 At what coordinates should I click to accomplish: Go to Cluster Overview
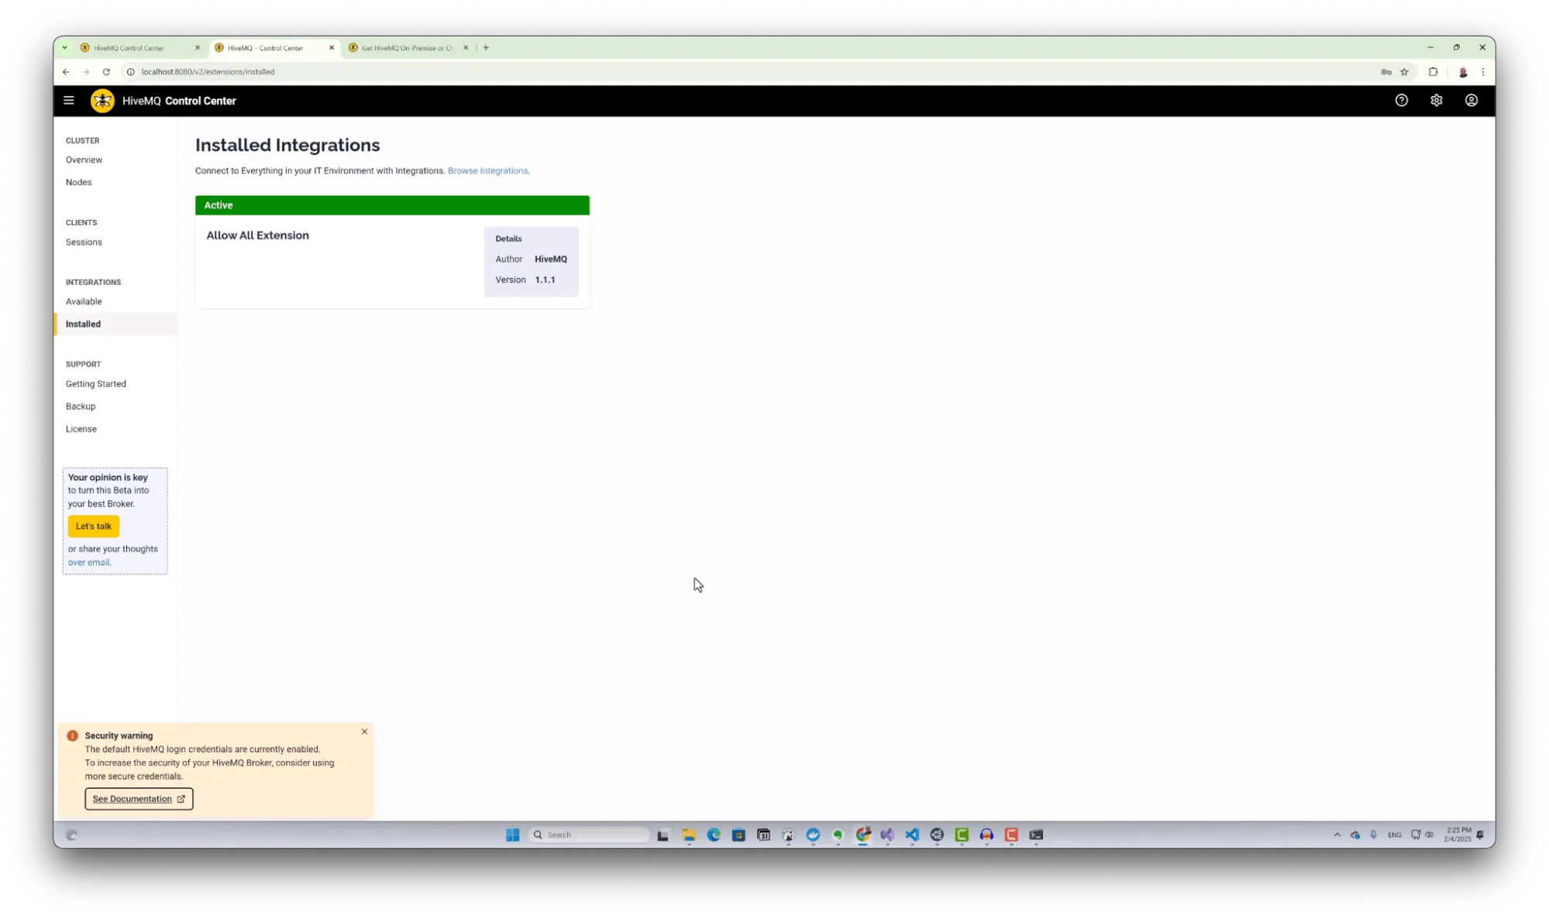[x=84, y=160]
